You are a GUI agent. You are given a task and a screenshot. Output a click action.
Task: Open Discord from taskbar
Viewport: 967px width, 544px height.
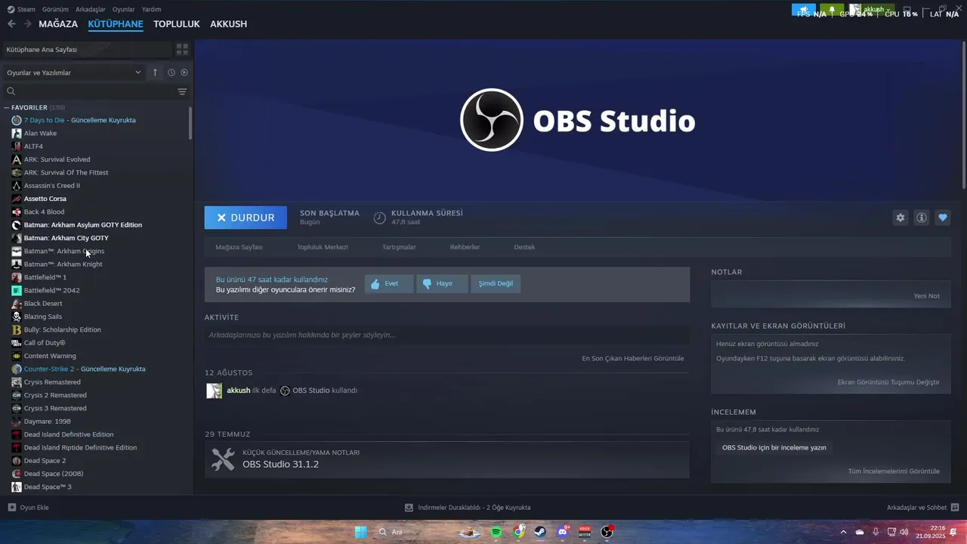click(563, 532)
